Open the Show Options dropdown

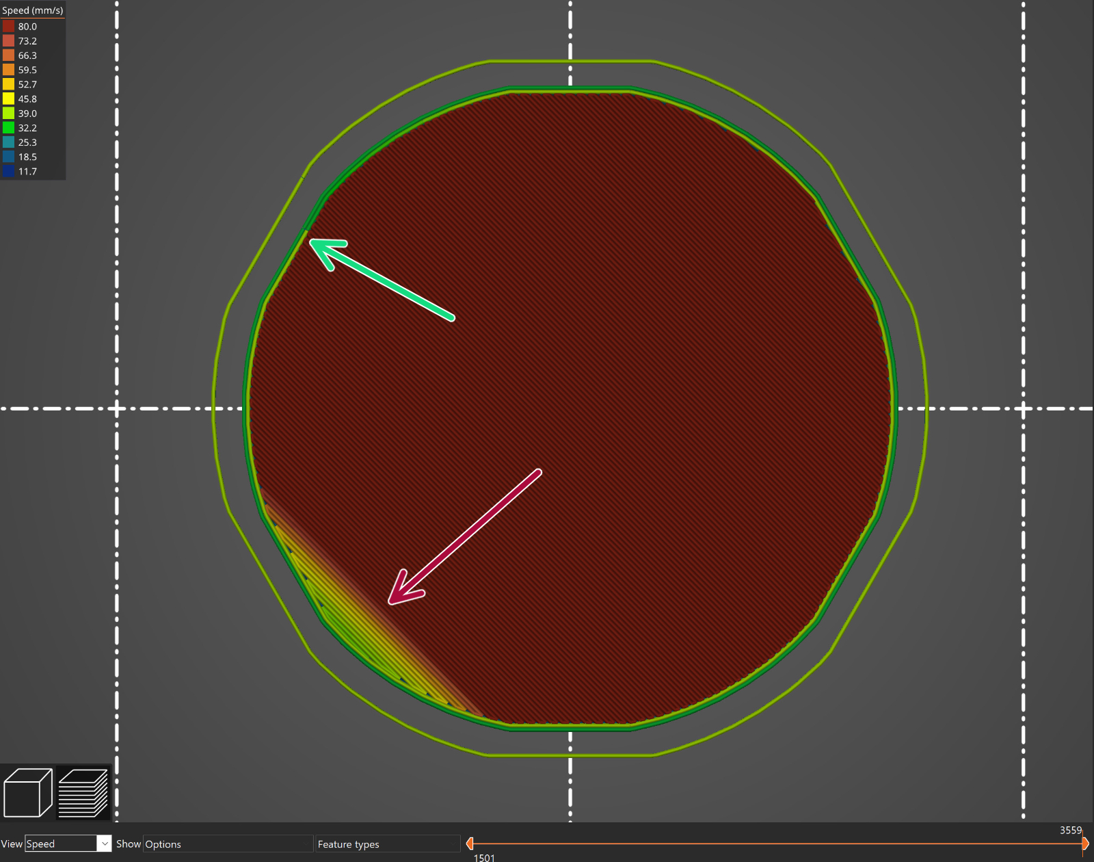228,844
